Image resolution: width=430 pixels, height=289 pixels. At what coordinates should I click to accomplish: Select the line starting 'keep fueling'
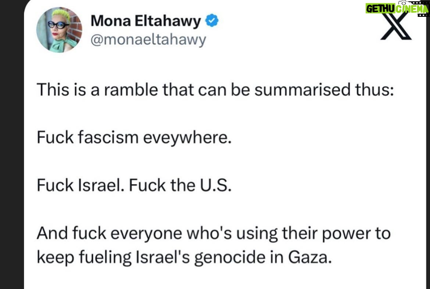click(x=184, y=257)
